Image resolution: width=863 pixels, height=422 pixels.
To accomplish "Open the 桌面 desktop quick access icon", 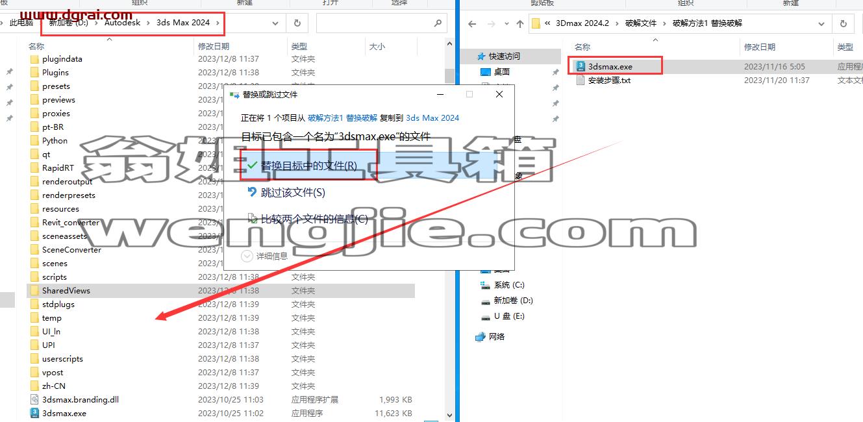I will 485,71.
